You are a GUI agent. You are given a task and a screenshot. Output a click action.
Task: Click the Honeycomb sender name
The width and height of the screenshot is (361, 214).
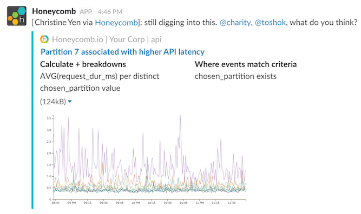point(54,11)
